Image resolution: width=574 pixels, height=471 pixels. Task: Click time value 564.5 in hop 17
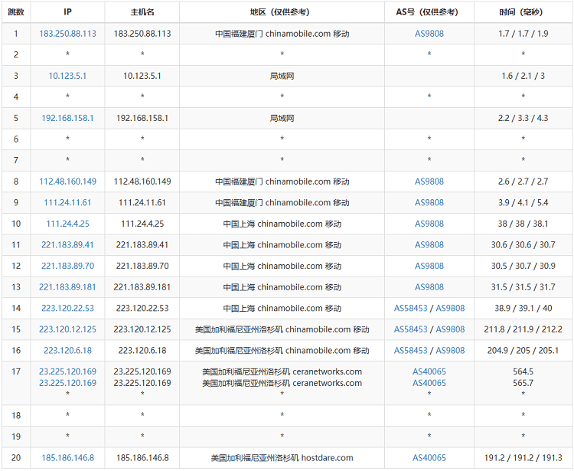(523, 371)
